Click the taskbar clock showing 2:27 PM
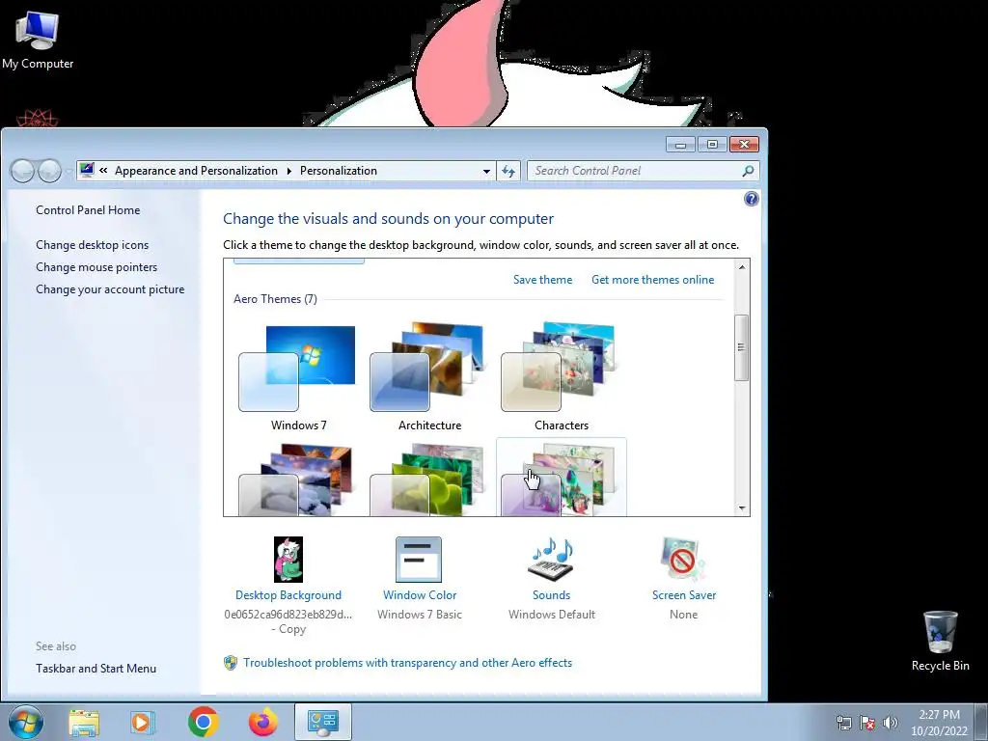The width and height of the screenshot is (988, 741). tap(939, 723)
